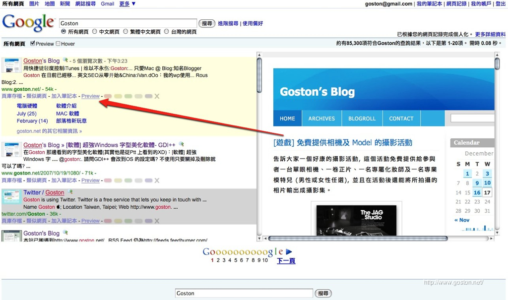Uncheck the Preview checkbox
508x300 pixels.
point(32,44)
